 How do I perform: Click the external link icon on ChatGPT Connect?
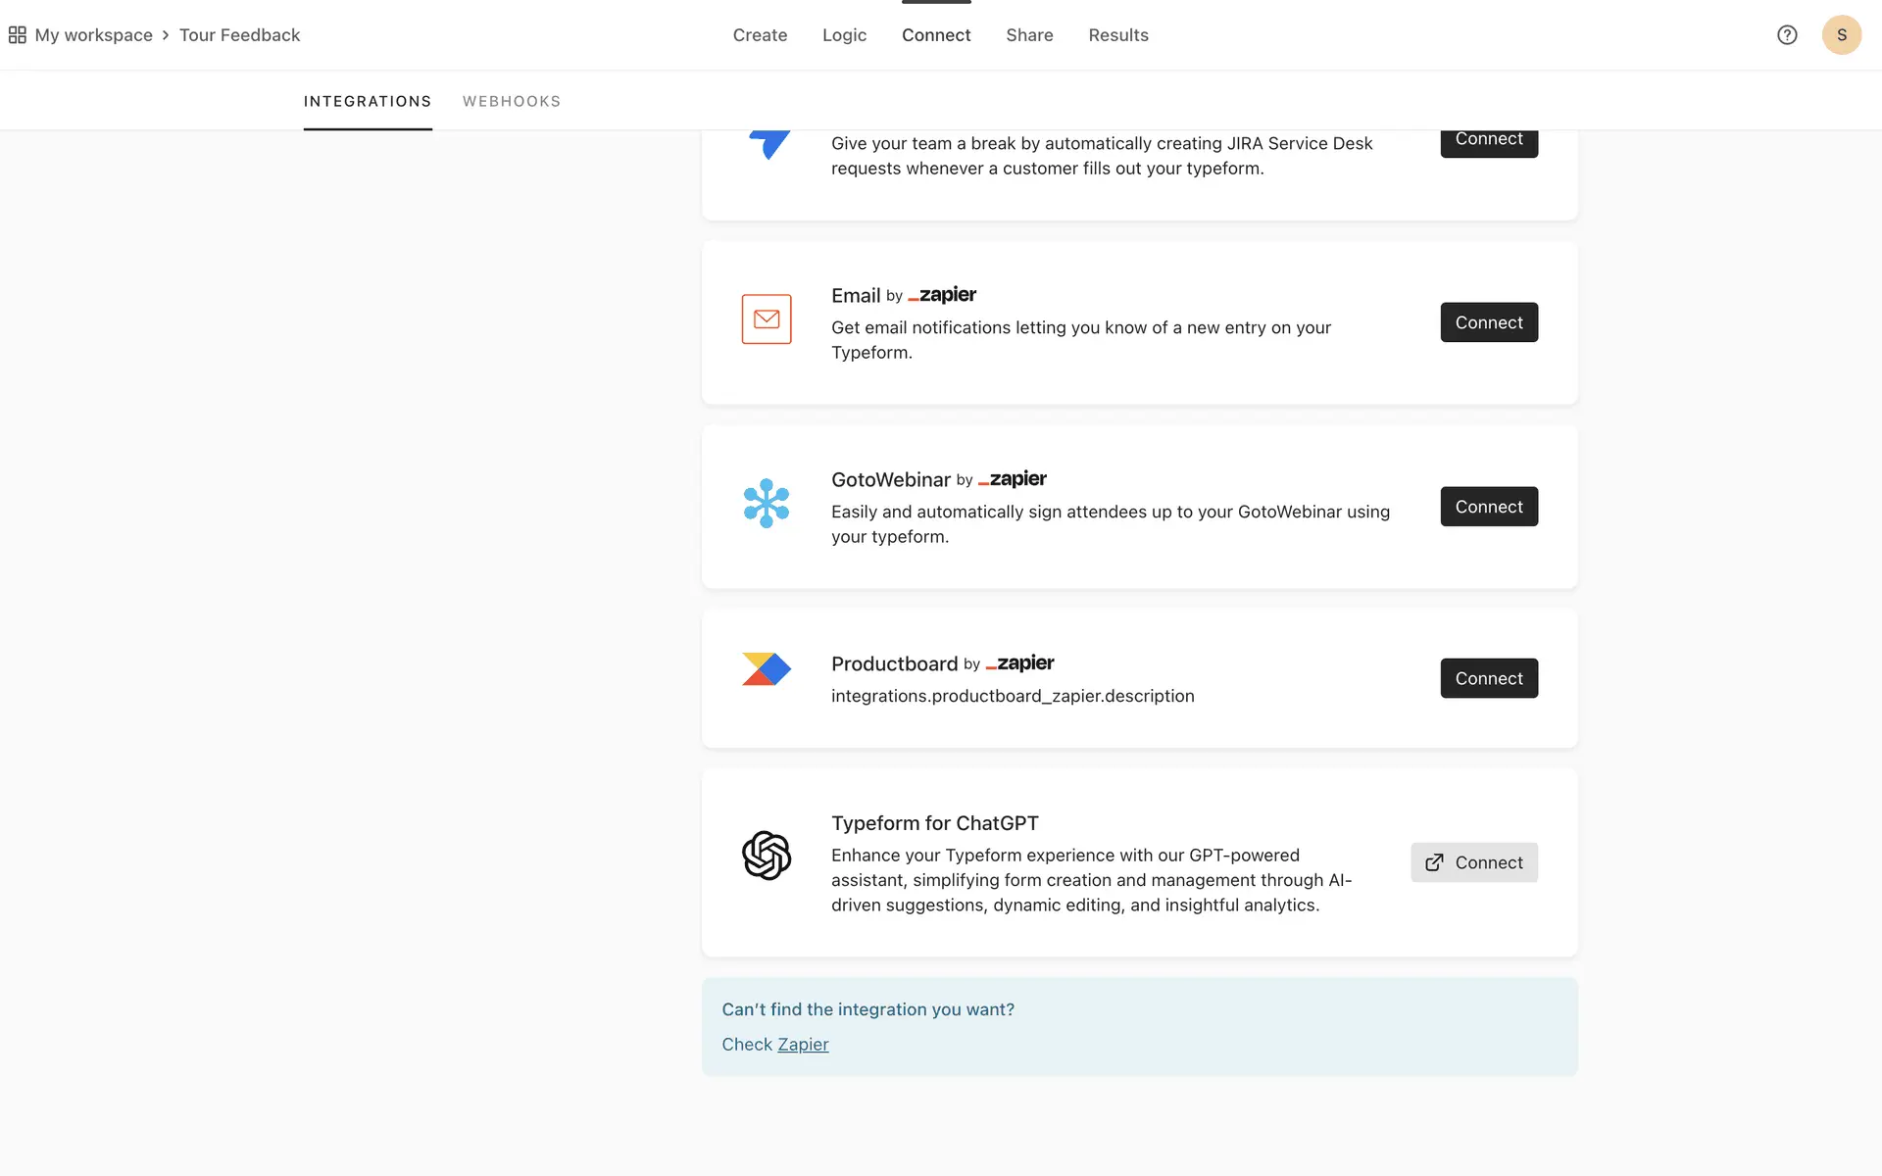(1434, 862)
